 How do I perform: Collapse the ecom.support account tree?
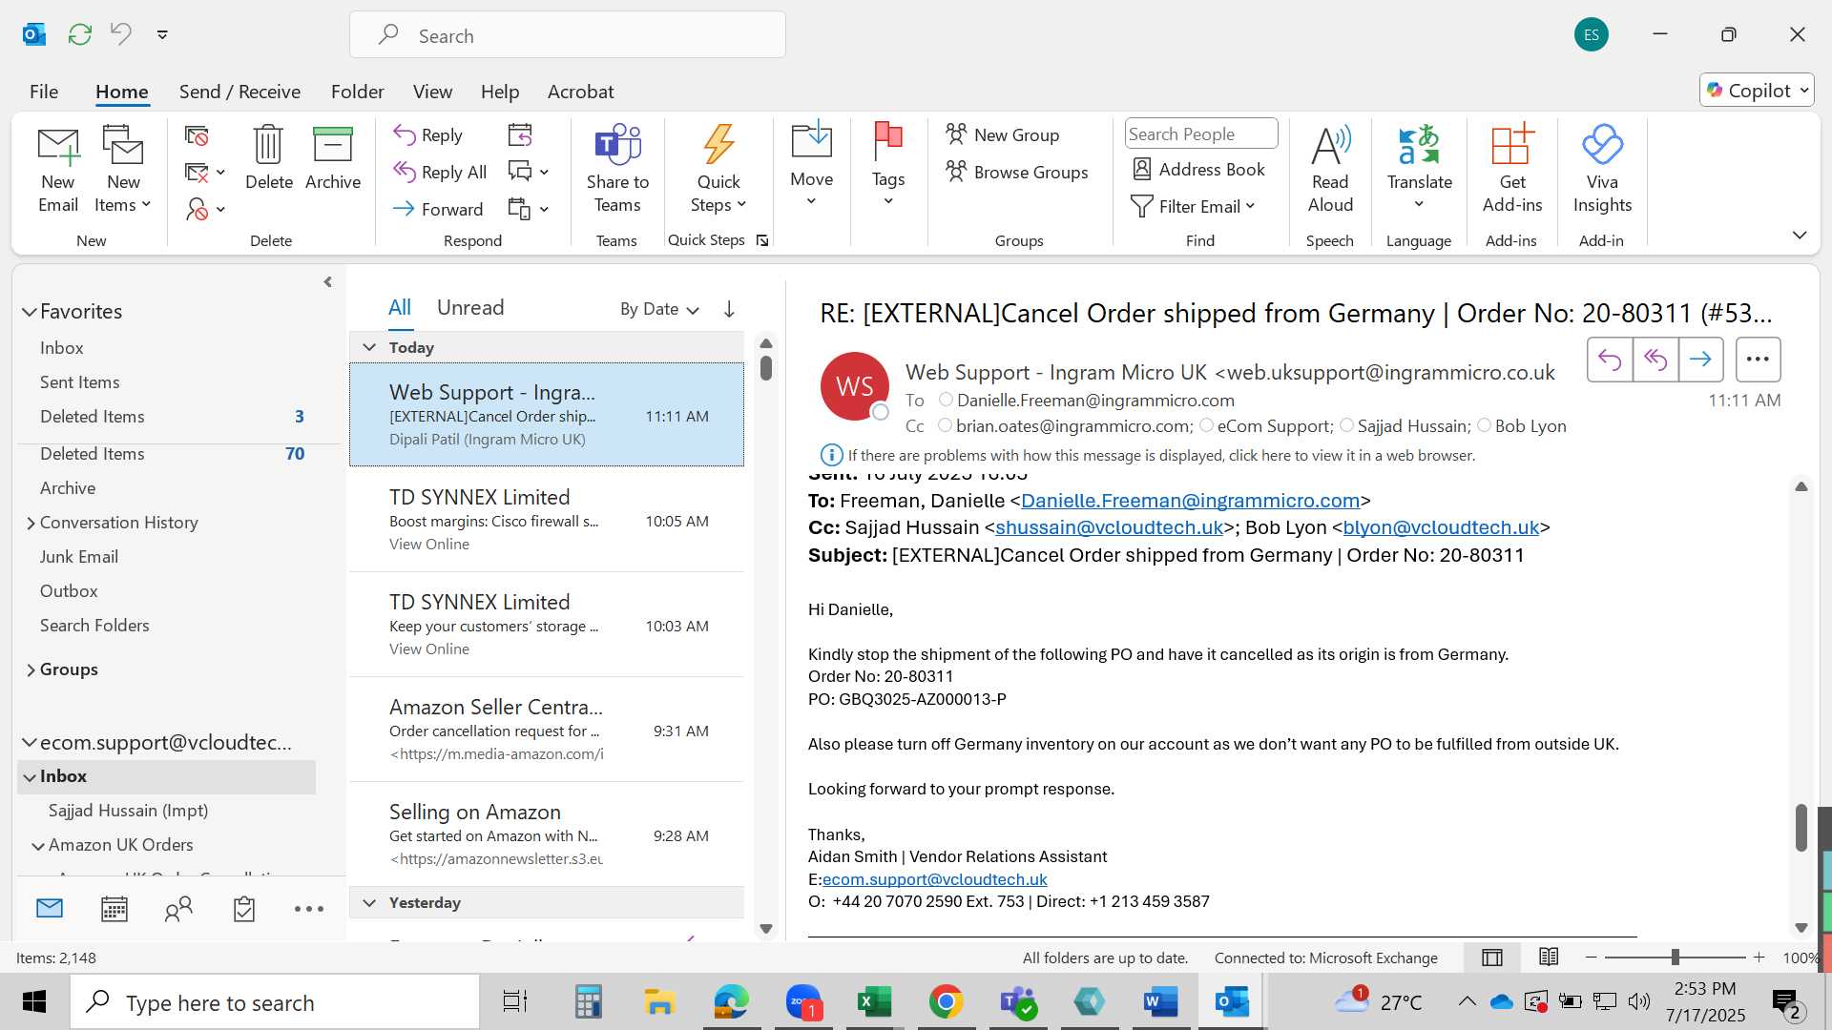30,742
